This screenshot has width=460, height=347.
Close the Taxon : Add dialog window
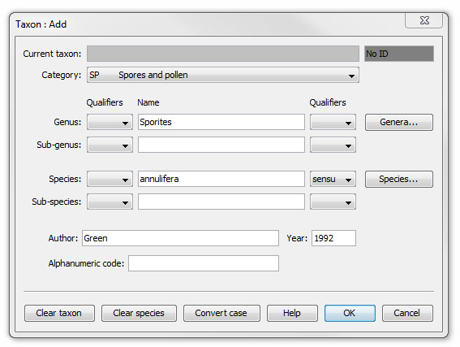click(424, 20)
